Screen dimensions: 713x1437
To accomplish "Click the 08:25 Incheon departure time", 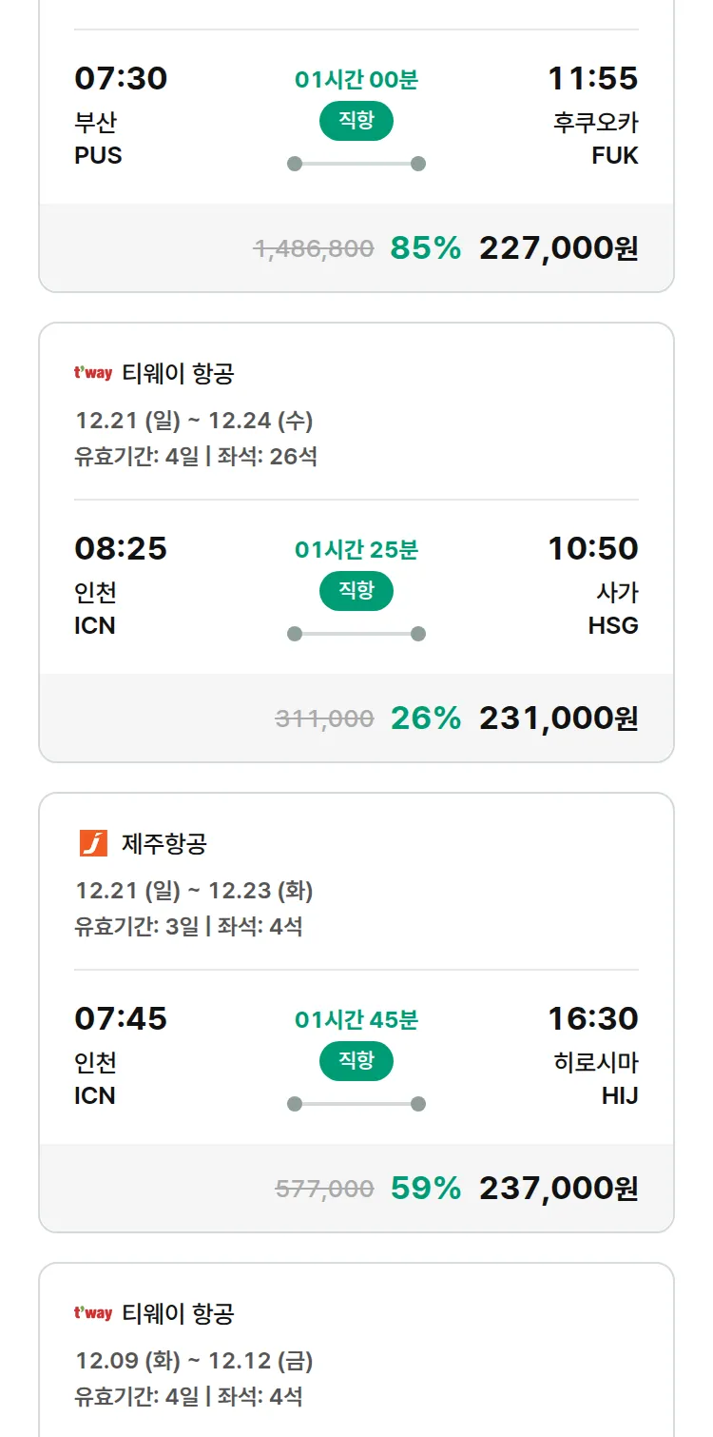I will pyautogui.click(x=121, y=548).
